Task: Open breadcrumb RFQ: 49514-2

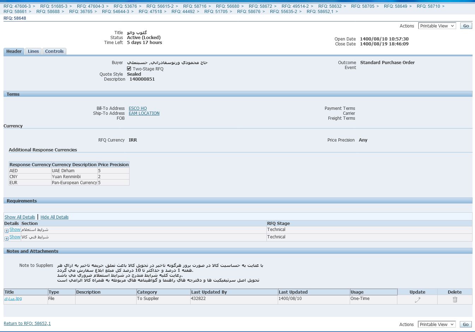Action: click(295, 6)
